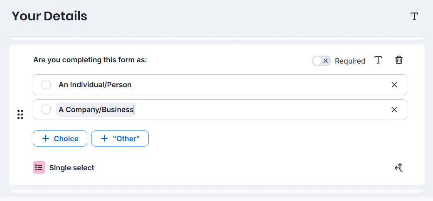Select the An Individual/Person radio button
The width and height of the screenshot is (433, 201).
(x=46, y=84)
